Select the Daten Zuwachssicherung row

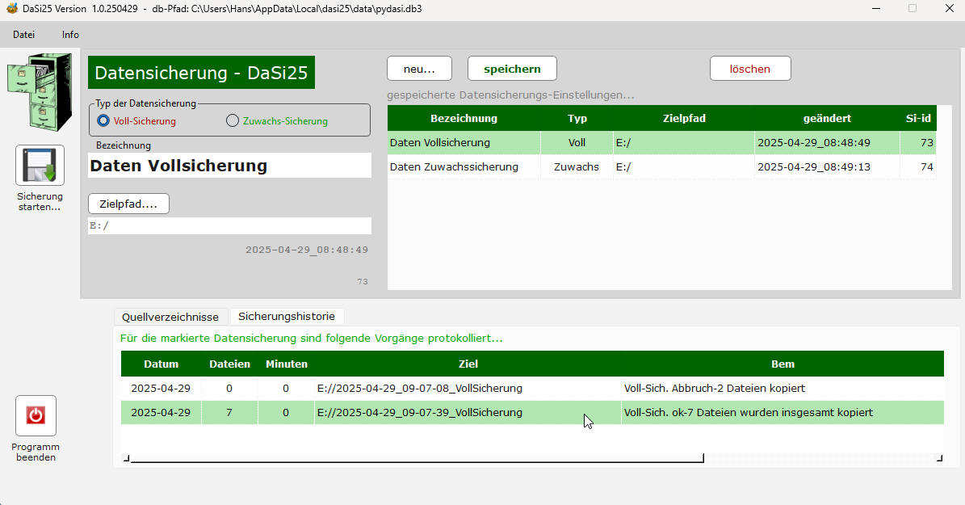464,167
